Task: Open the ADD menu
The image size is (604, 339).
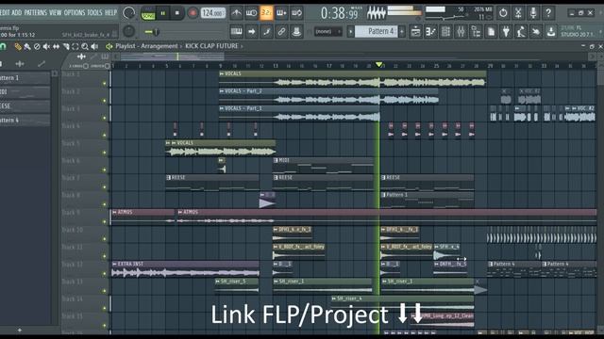Action: [x=17, y=12]
